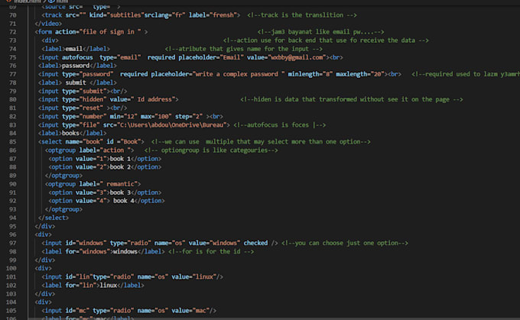Click the closing </video> tag
Image resolution: width=520 pixels, height=320 pixels.
coord(48,24)
